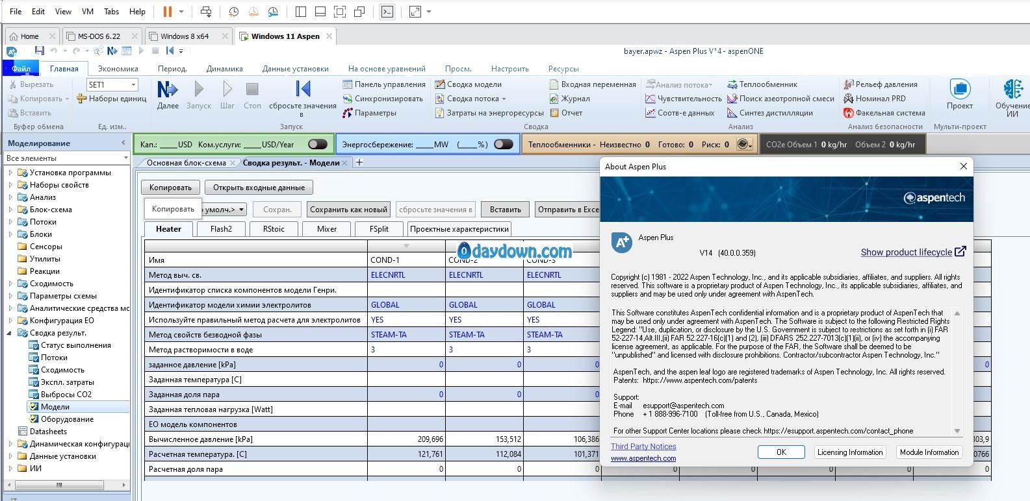
Task: Open the Third Party Notices link
Action: 643,446
